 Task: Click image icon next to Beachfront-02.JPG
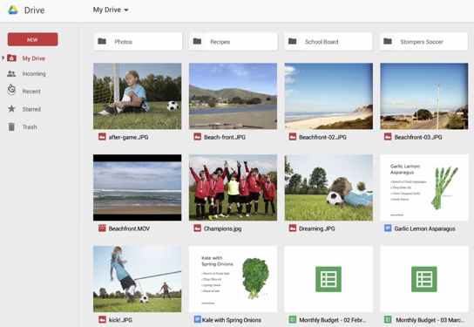(x=293, y=137)
